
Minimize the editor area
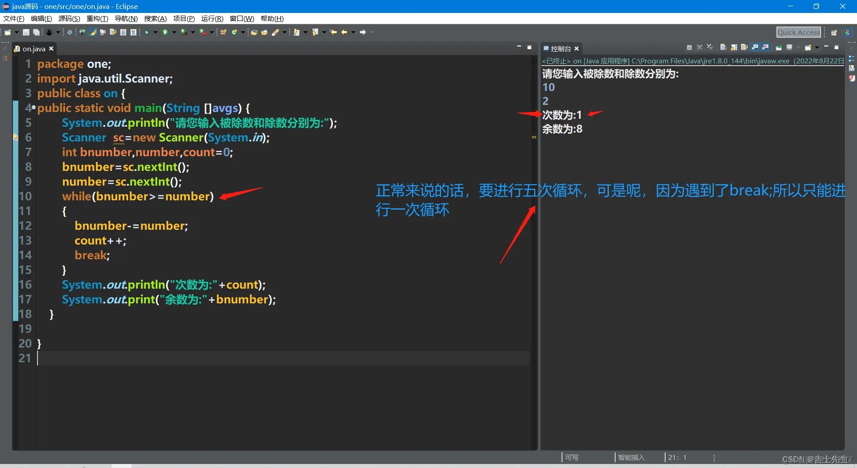519,46
